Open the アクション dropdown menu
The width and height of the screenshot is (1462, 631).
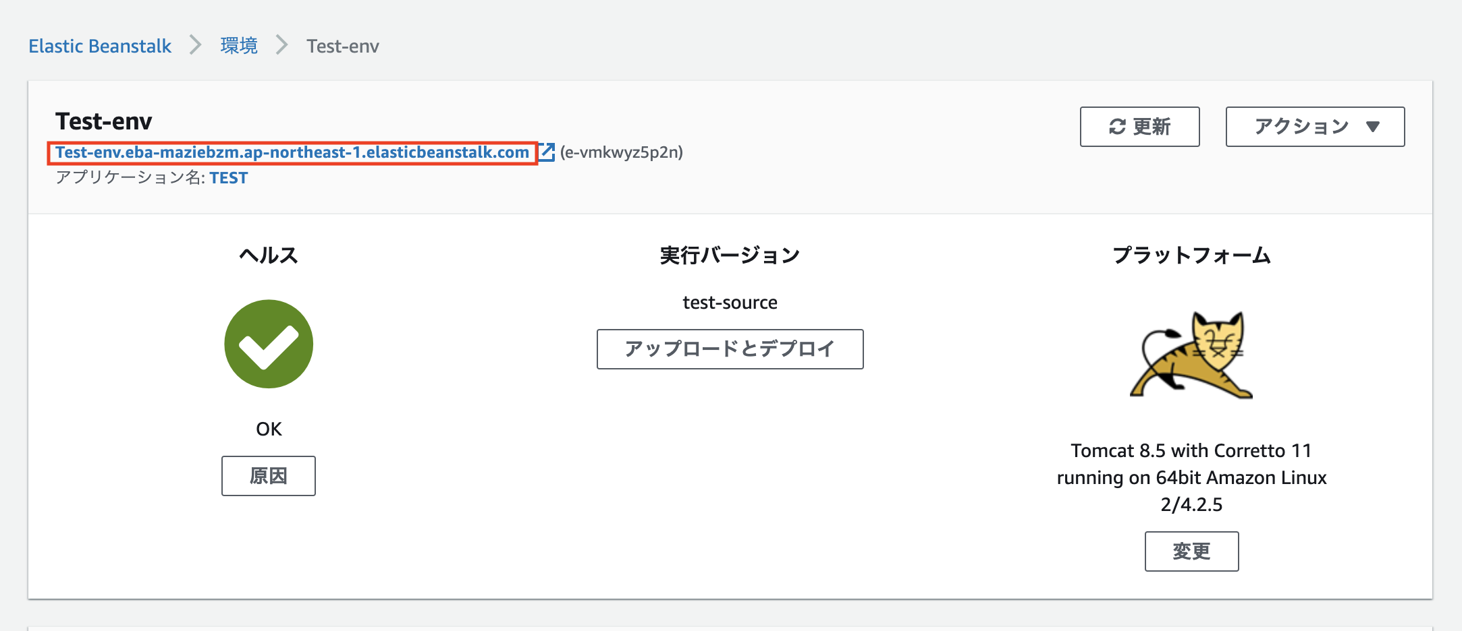click(x=1314, y=126)
